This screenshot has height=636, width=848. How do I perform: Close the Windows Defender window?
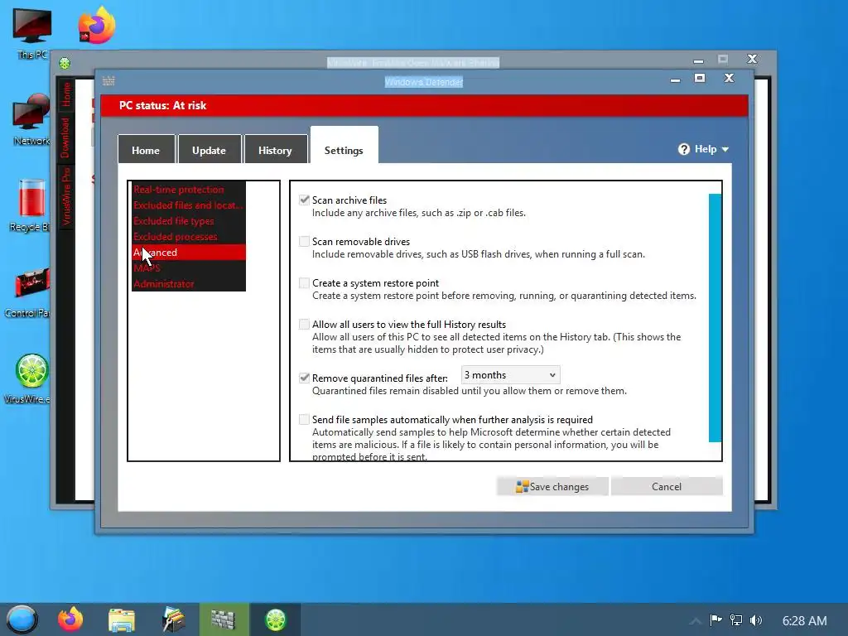[x=729, y=78]
